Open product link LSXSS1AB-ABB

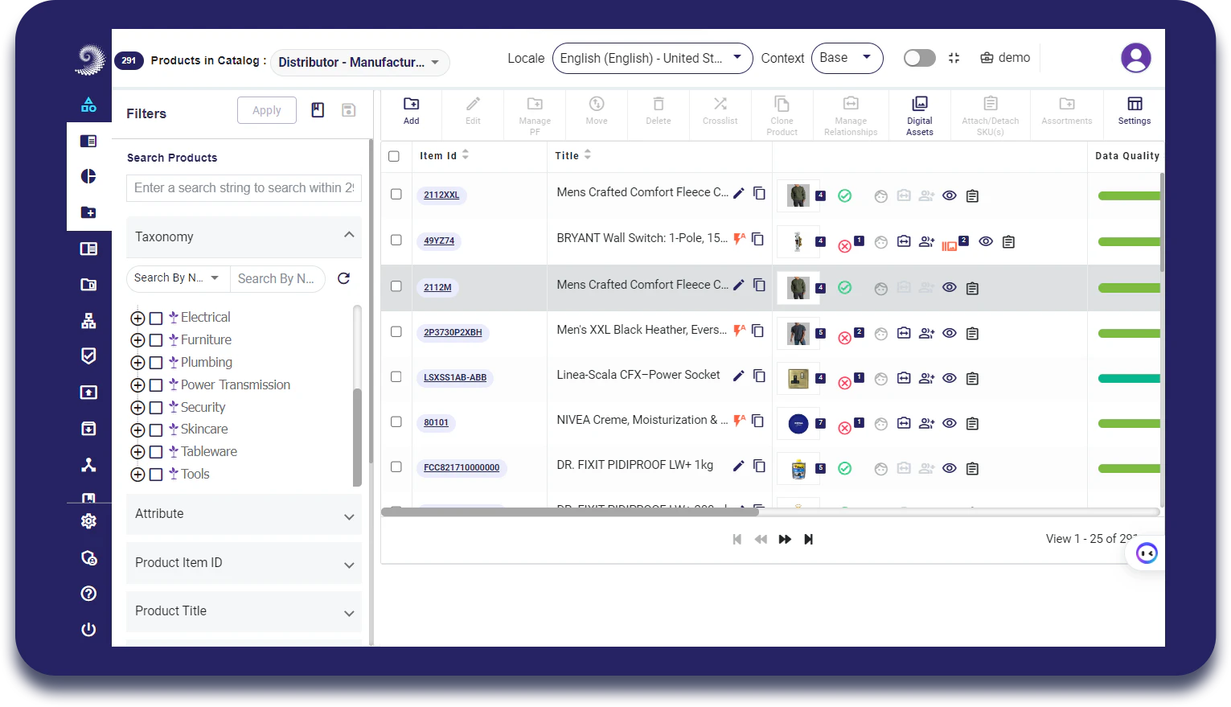pyautogui.click(x=455, y=377)
